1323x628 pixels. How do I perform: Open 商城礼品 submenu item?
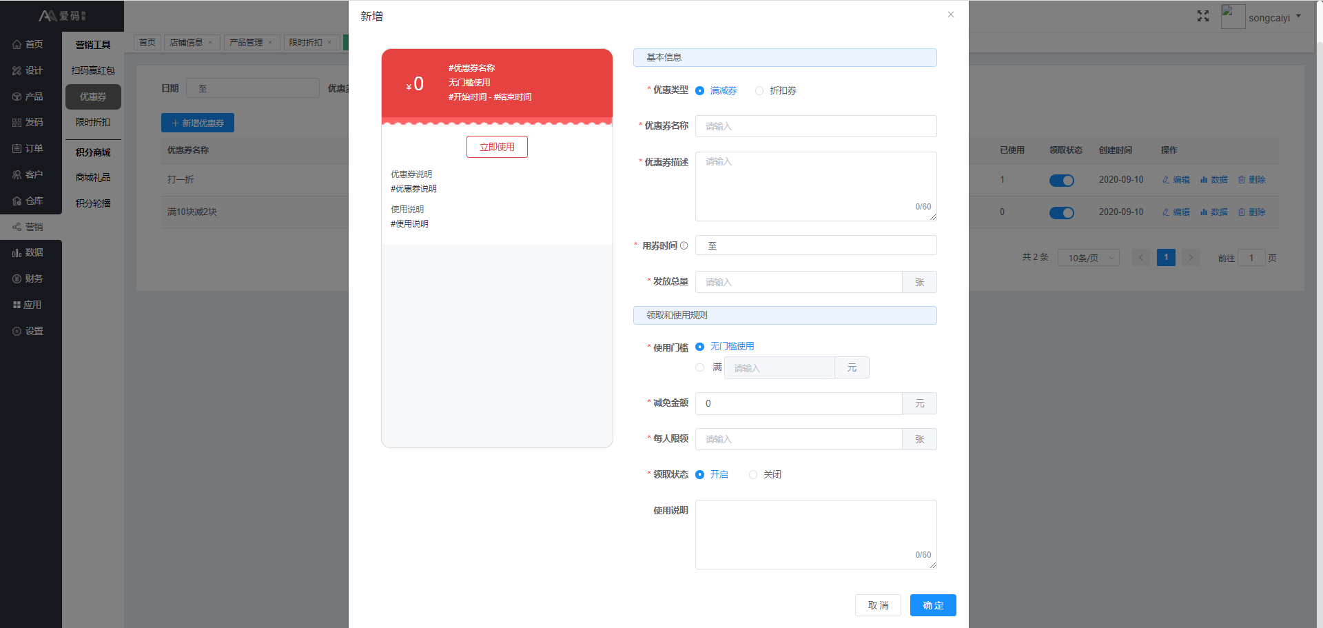tap(93, 178)
